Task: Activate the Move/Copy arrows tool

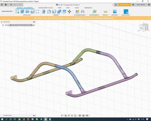Action: tap(69, 11)
